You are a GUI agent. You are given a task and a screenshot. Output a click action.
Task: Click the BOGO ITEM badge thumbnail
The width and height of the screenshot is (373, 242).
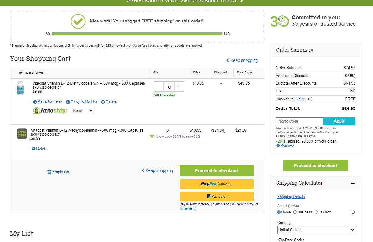(x=22, y=134)
